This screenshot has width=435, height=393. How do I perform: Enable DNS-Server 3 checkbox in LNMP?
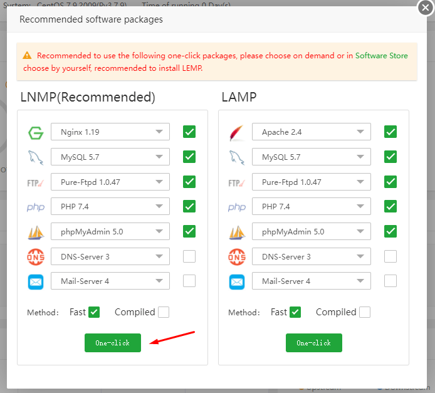189,256
